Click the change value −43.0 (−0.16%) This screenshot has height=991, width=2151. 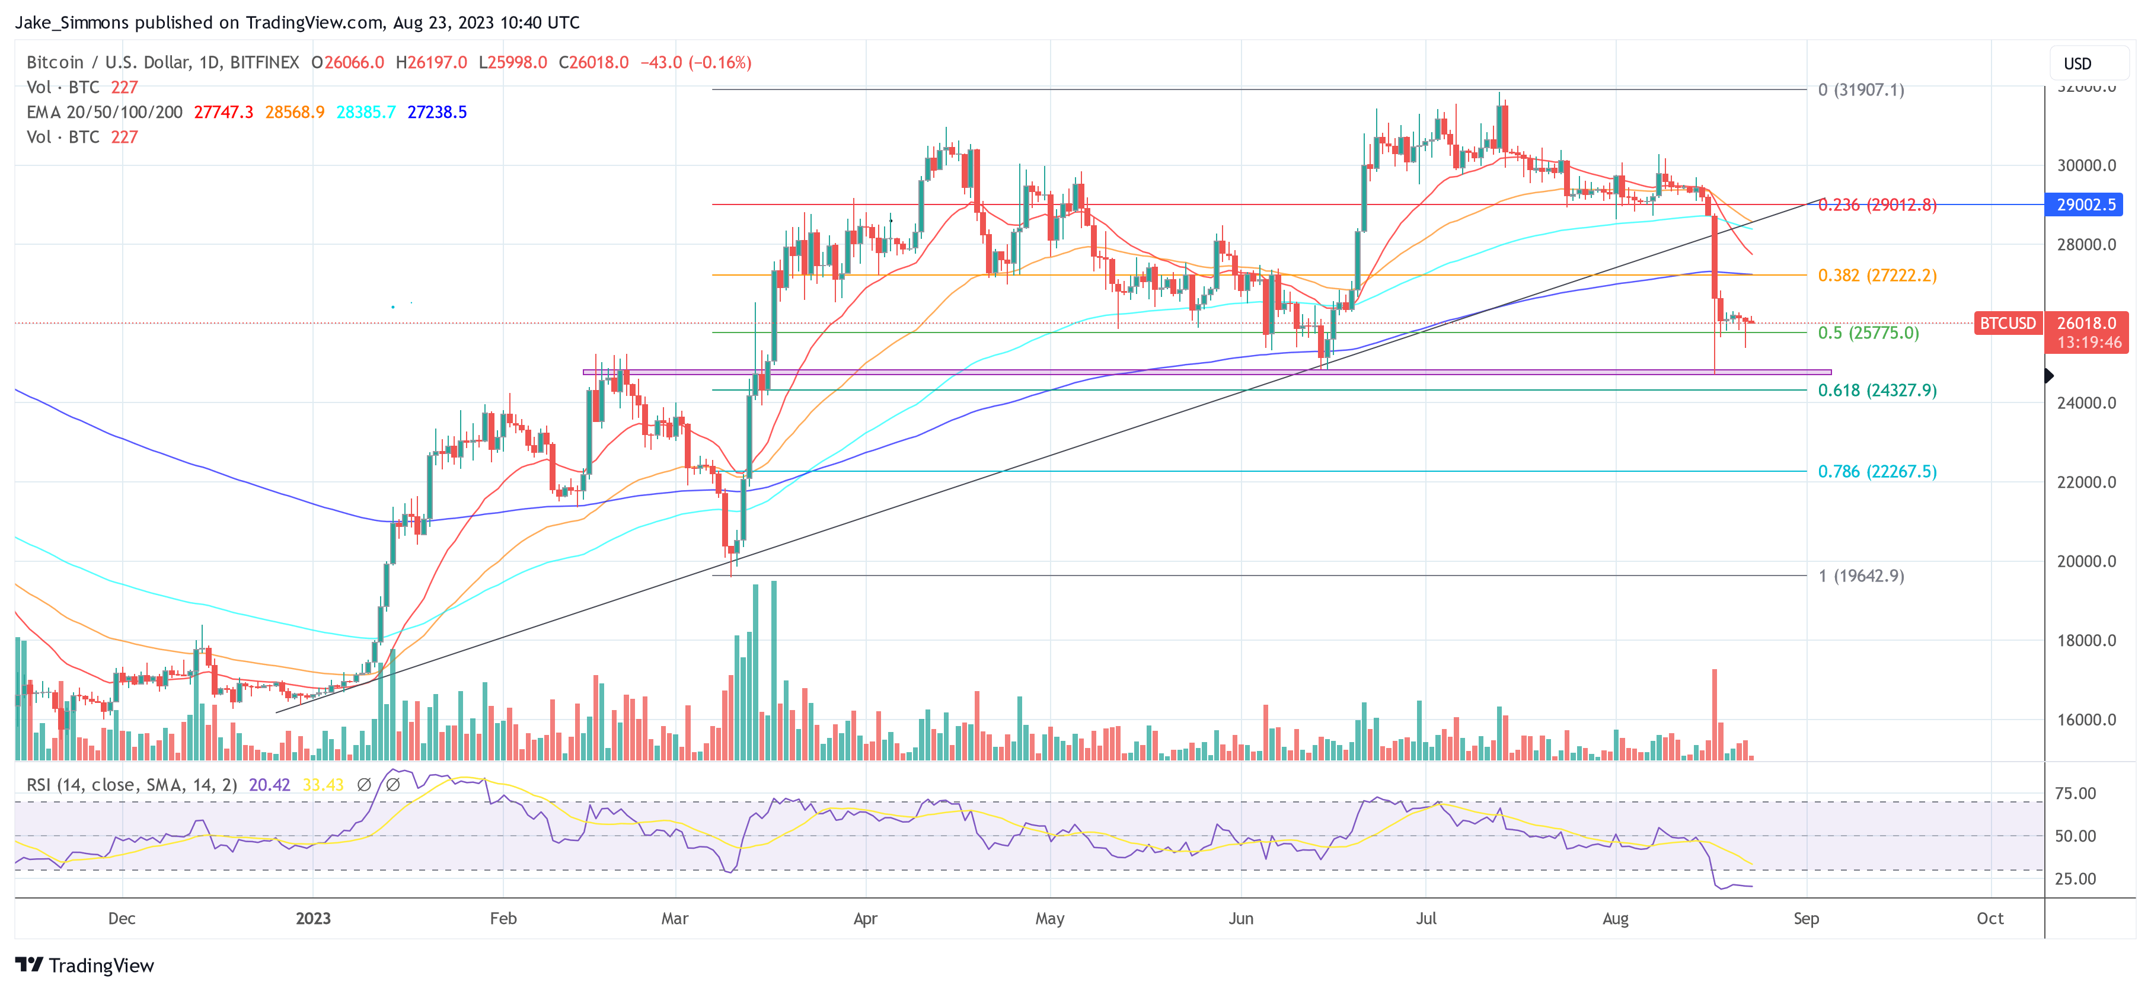pyautogui.click(x=697, y=63)
